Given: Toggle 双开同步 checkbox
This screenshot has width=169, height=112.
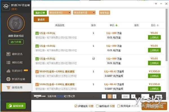Looking at the screenshot, I should (x=119, y=106).
